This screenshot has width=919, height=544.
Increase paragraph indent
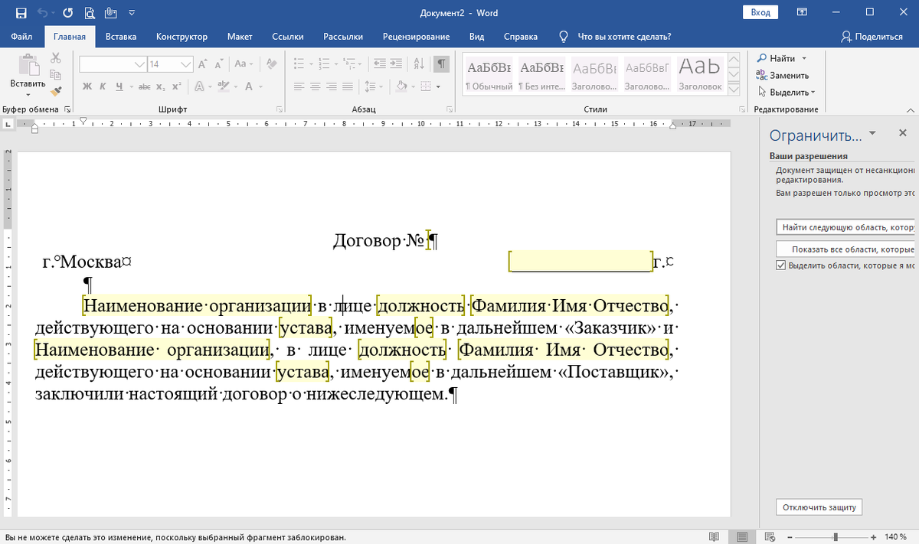point(396,64)
